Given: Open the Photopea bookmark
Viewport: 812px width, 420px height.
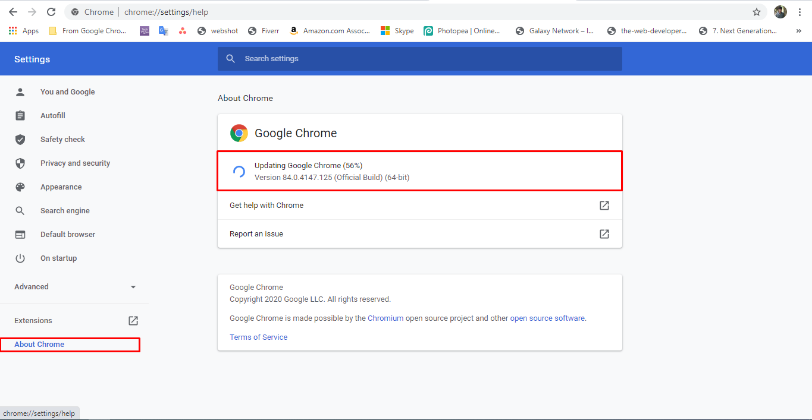Looking at the screenshot, I should tap(462, 31).
